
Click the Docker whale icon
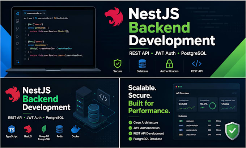76,130
